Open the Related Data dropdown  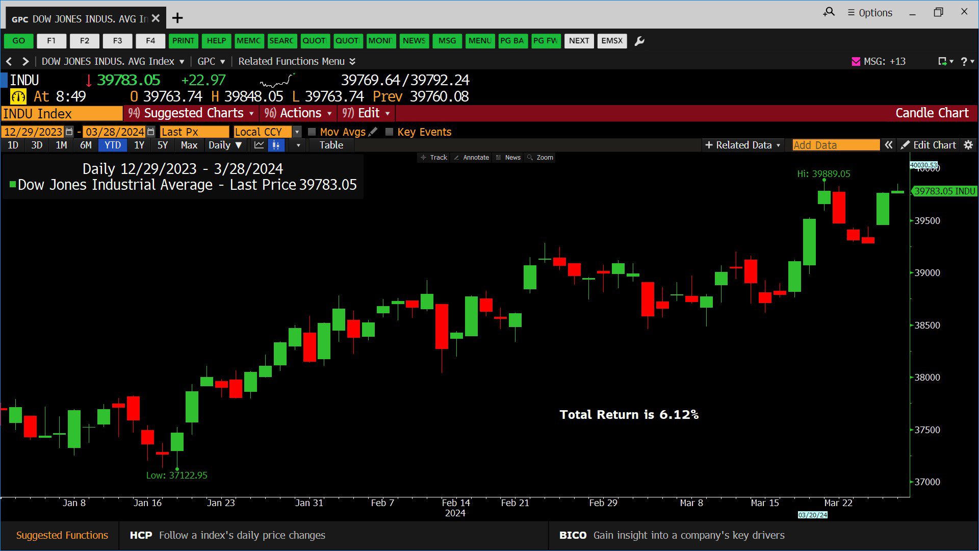click(x=742, y=145)
